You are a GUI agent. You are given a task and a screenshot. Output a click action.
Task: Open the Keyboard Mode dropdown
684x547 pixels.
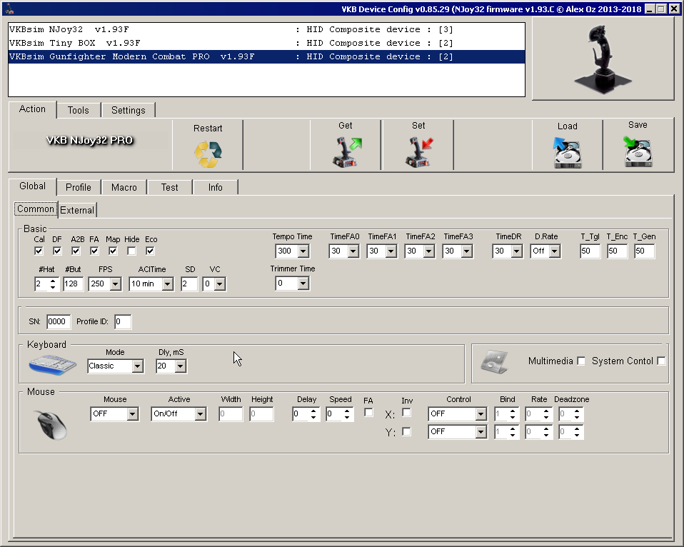[137, 366]
